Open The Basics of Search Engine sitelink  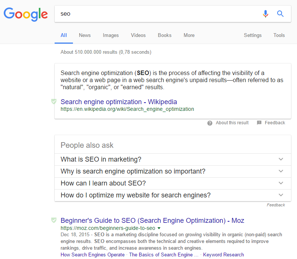(164, 255)
